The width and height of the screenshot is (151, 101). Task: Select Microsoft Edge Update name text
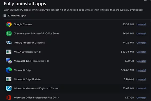(x=27, y=79)
